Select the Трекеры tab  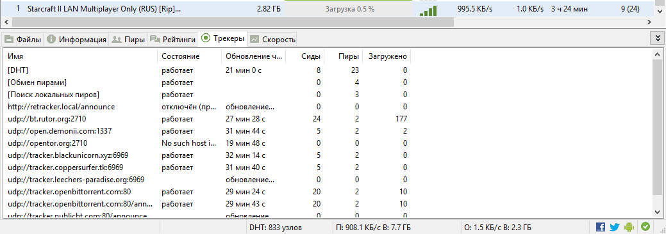(x=223, y=38)
